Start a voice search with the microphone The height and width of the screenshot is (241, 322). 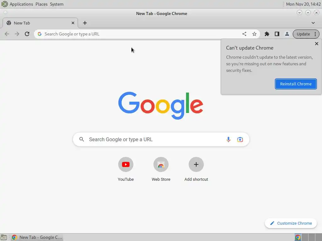228,140
